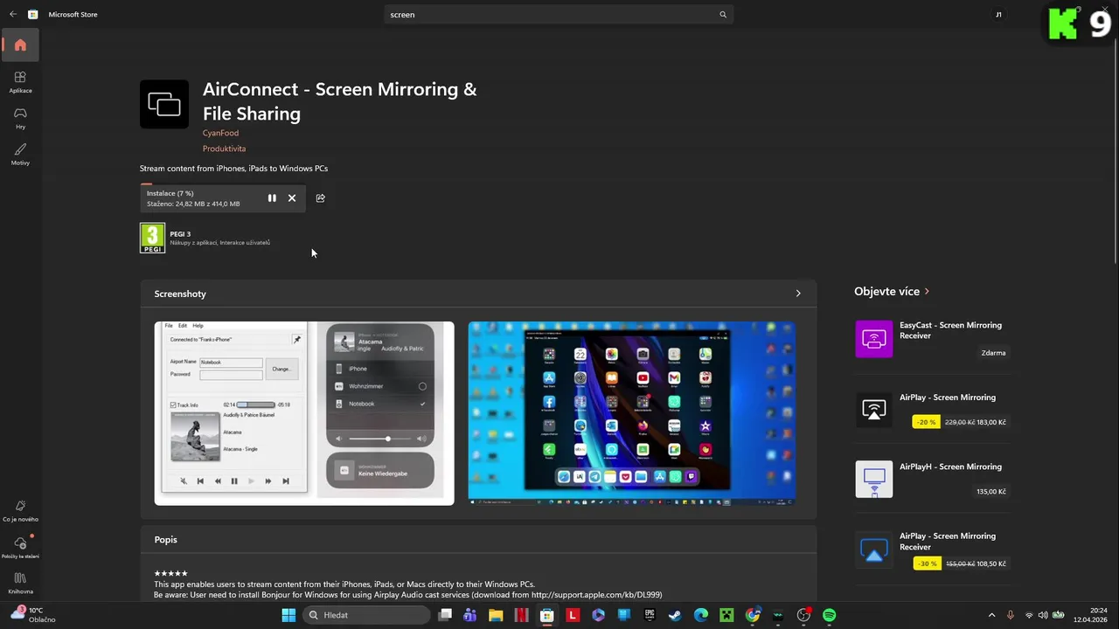1119x629 pixels.
Task: Open Spotify from the taskbar
Action: tap(829, 615)
